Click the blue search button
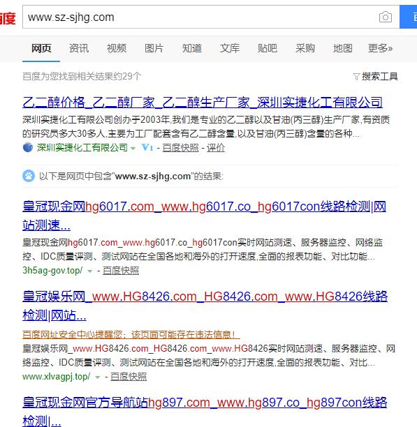Image resolution: width=417 pixels, height=427 pixels. tap(409, 17)
